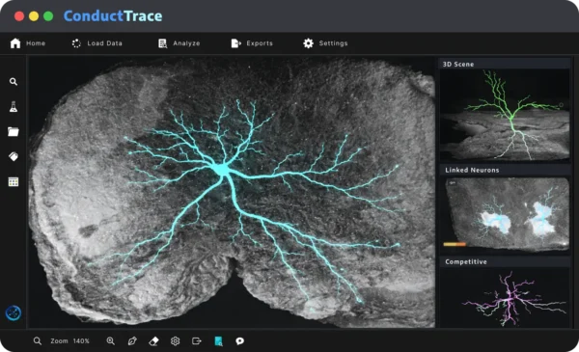Click the zoom-in magnifier icon

pos(110,341)
